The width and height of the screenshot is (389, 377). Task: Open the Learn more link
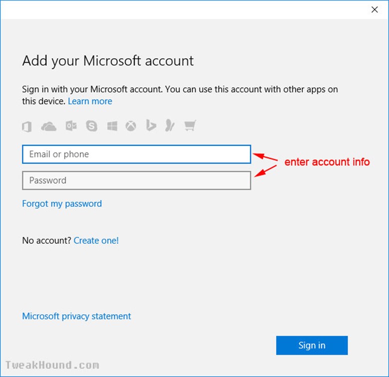pos(90,101)
